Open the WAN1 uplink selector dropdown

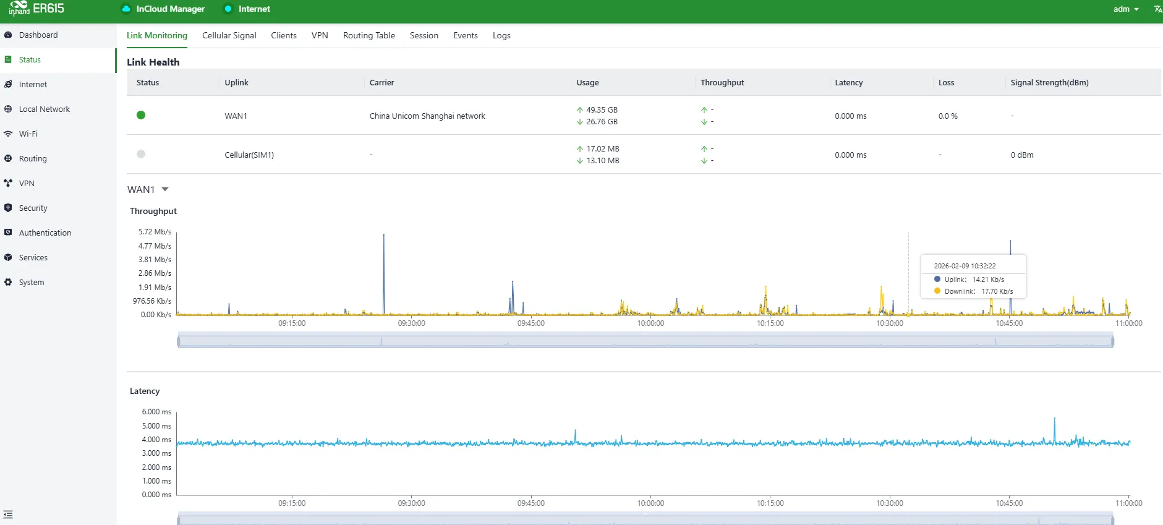pyautogui.click(x=148, y=190)
